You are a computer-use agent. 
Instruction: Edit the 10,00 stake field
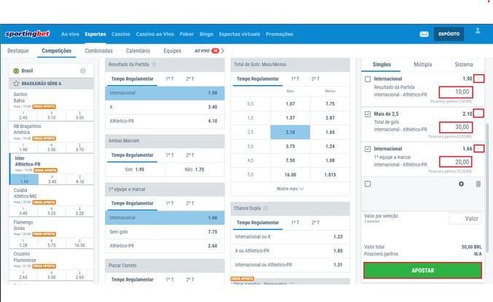point(456,92)
